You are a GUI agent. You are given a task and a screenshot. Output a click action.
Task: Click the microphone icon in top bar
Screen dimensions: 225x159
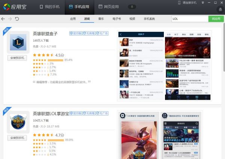point(132,7)
